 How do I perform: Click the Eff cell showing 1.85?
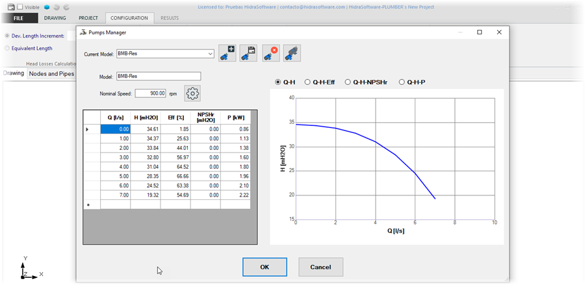(175, 129)
